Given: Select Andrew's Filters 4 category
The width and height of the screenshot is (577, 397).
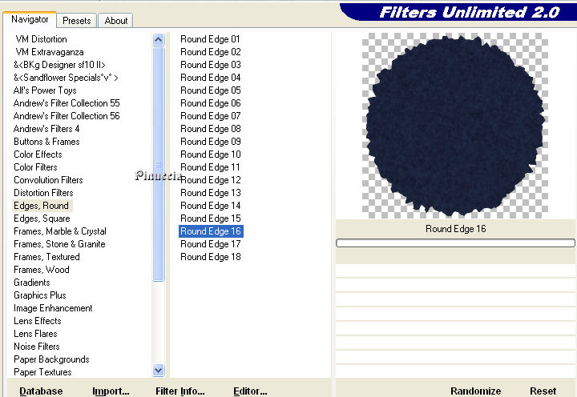Looking at the screenshot, I should click(x=46, y=129).
